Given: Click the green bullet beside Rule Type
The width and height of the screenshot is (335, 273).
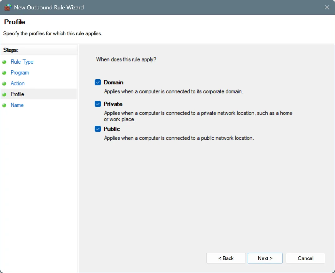Looking at the screenshot, I should coord(4,62).
